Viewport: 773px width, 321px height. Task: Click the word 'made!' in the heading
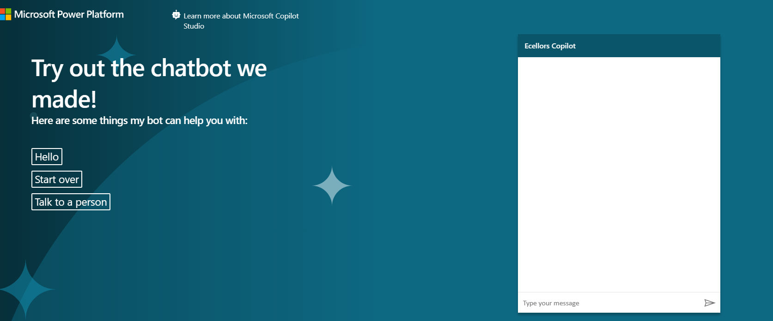coord(64,100)
